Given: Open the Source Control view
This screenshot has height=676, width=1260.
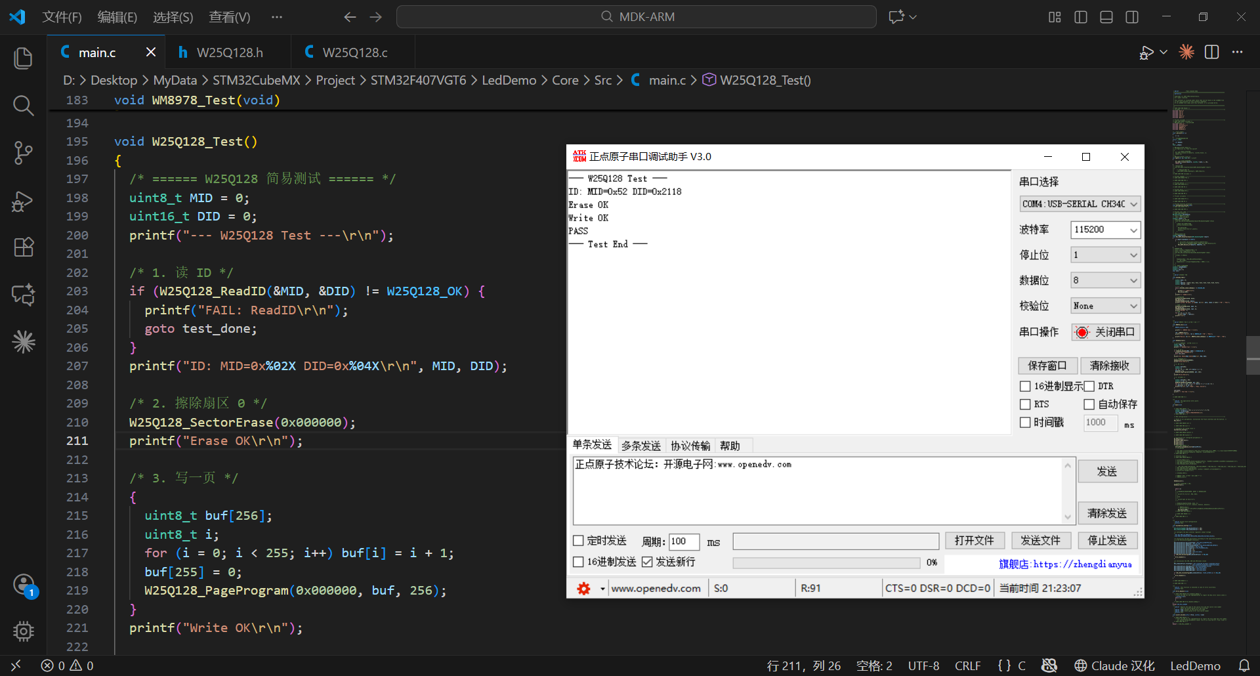Looking at the screenshot, I should click(24, 153).
